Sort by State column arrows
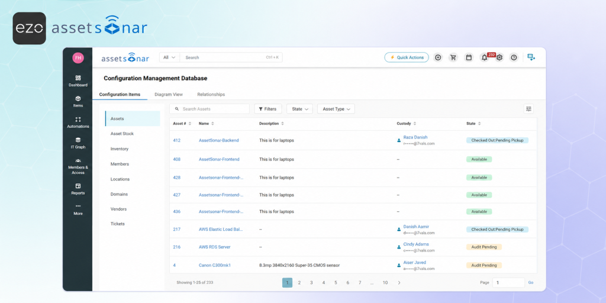The image size is (606, 303). tap(479, 124)
